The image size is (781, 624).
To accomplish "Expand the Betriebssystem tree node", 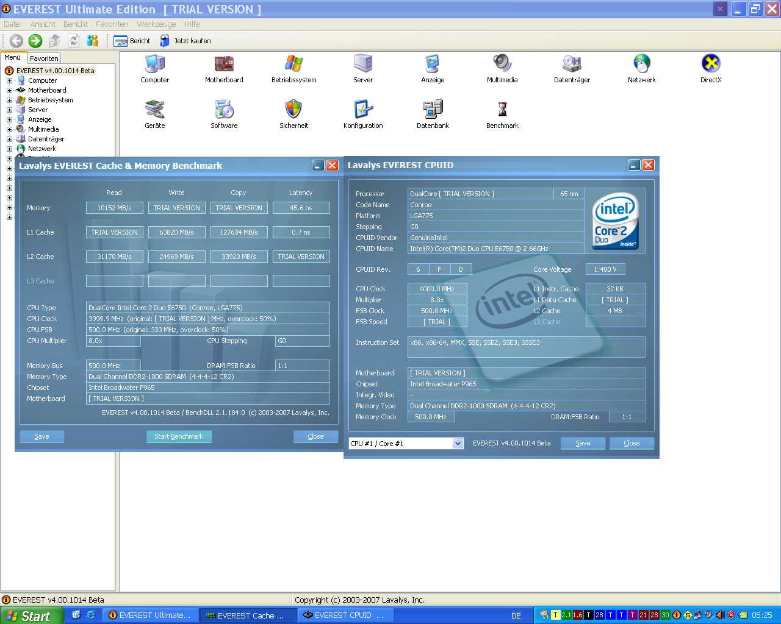I will click(9, 100).
